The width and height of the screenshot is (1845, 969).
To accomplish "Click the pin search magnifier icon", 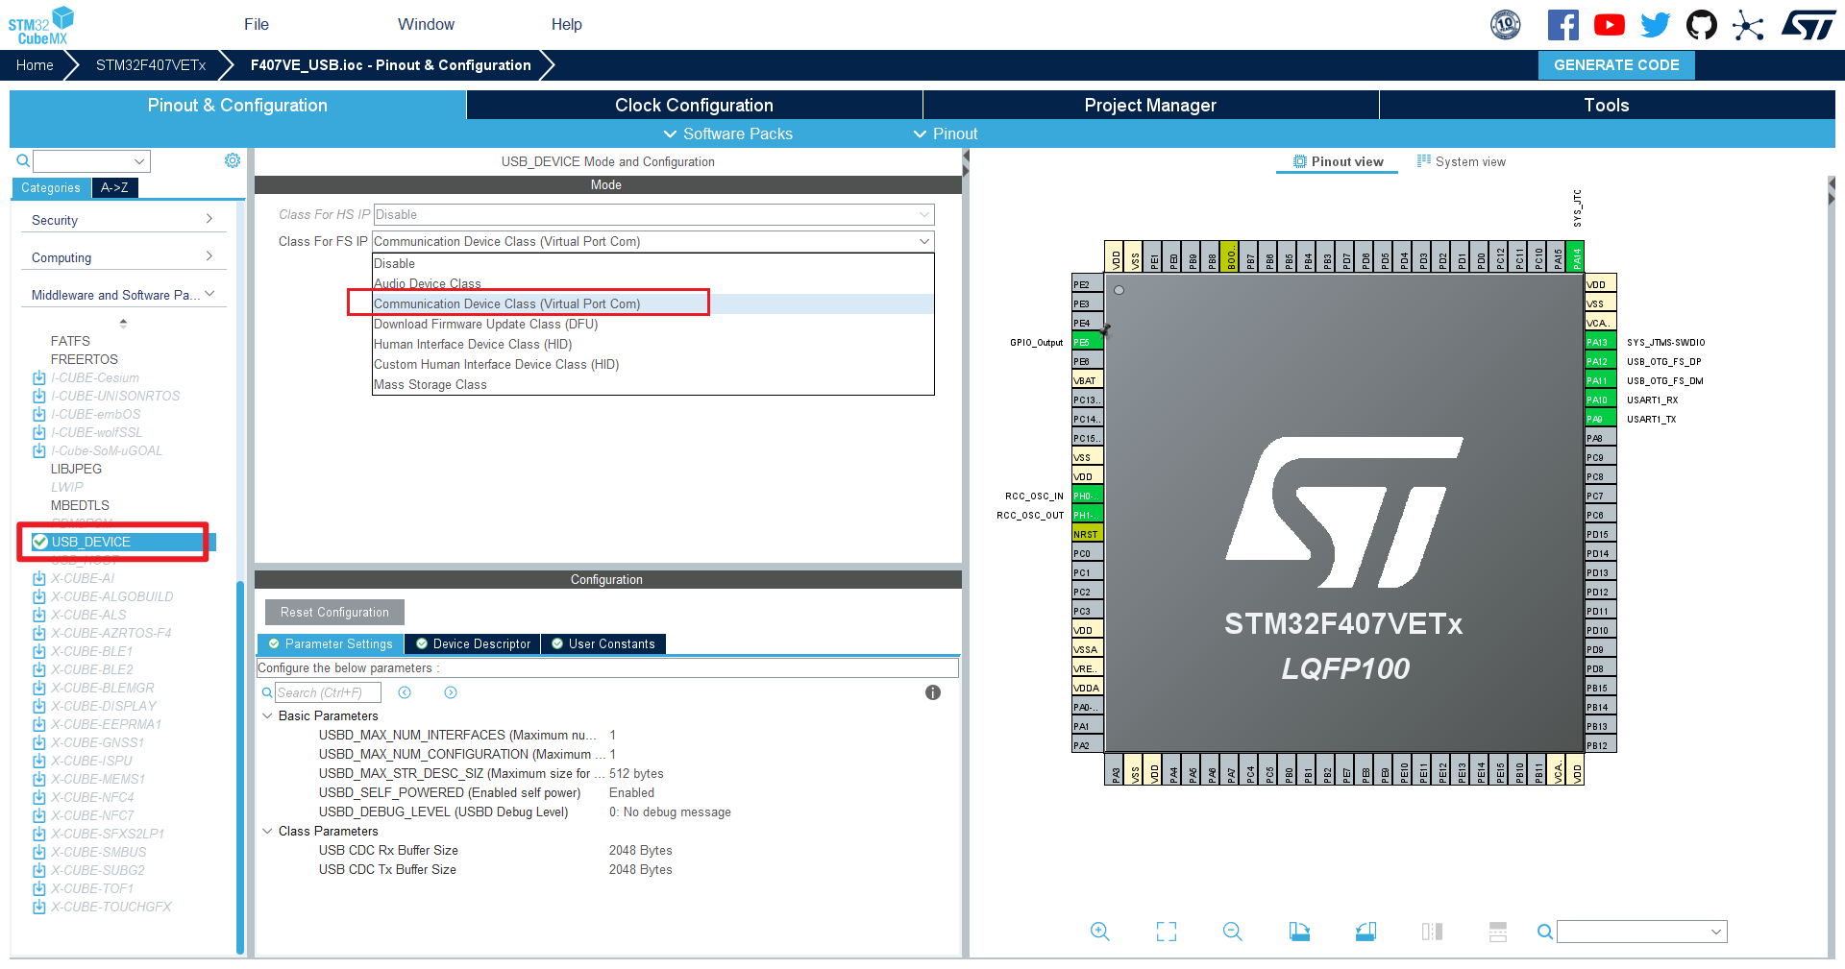I will (x=1544, y=932).
